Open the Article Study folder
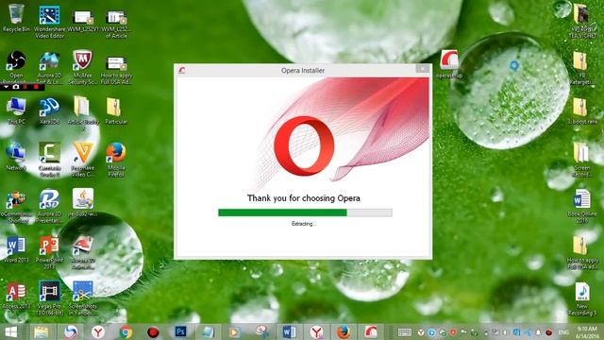 83,113
